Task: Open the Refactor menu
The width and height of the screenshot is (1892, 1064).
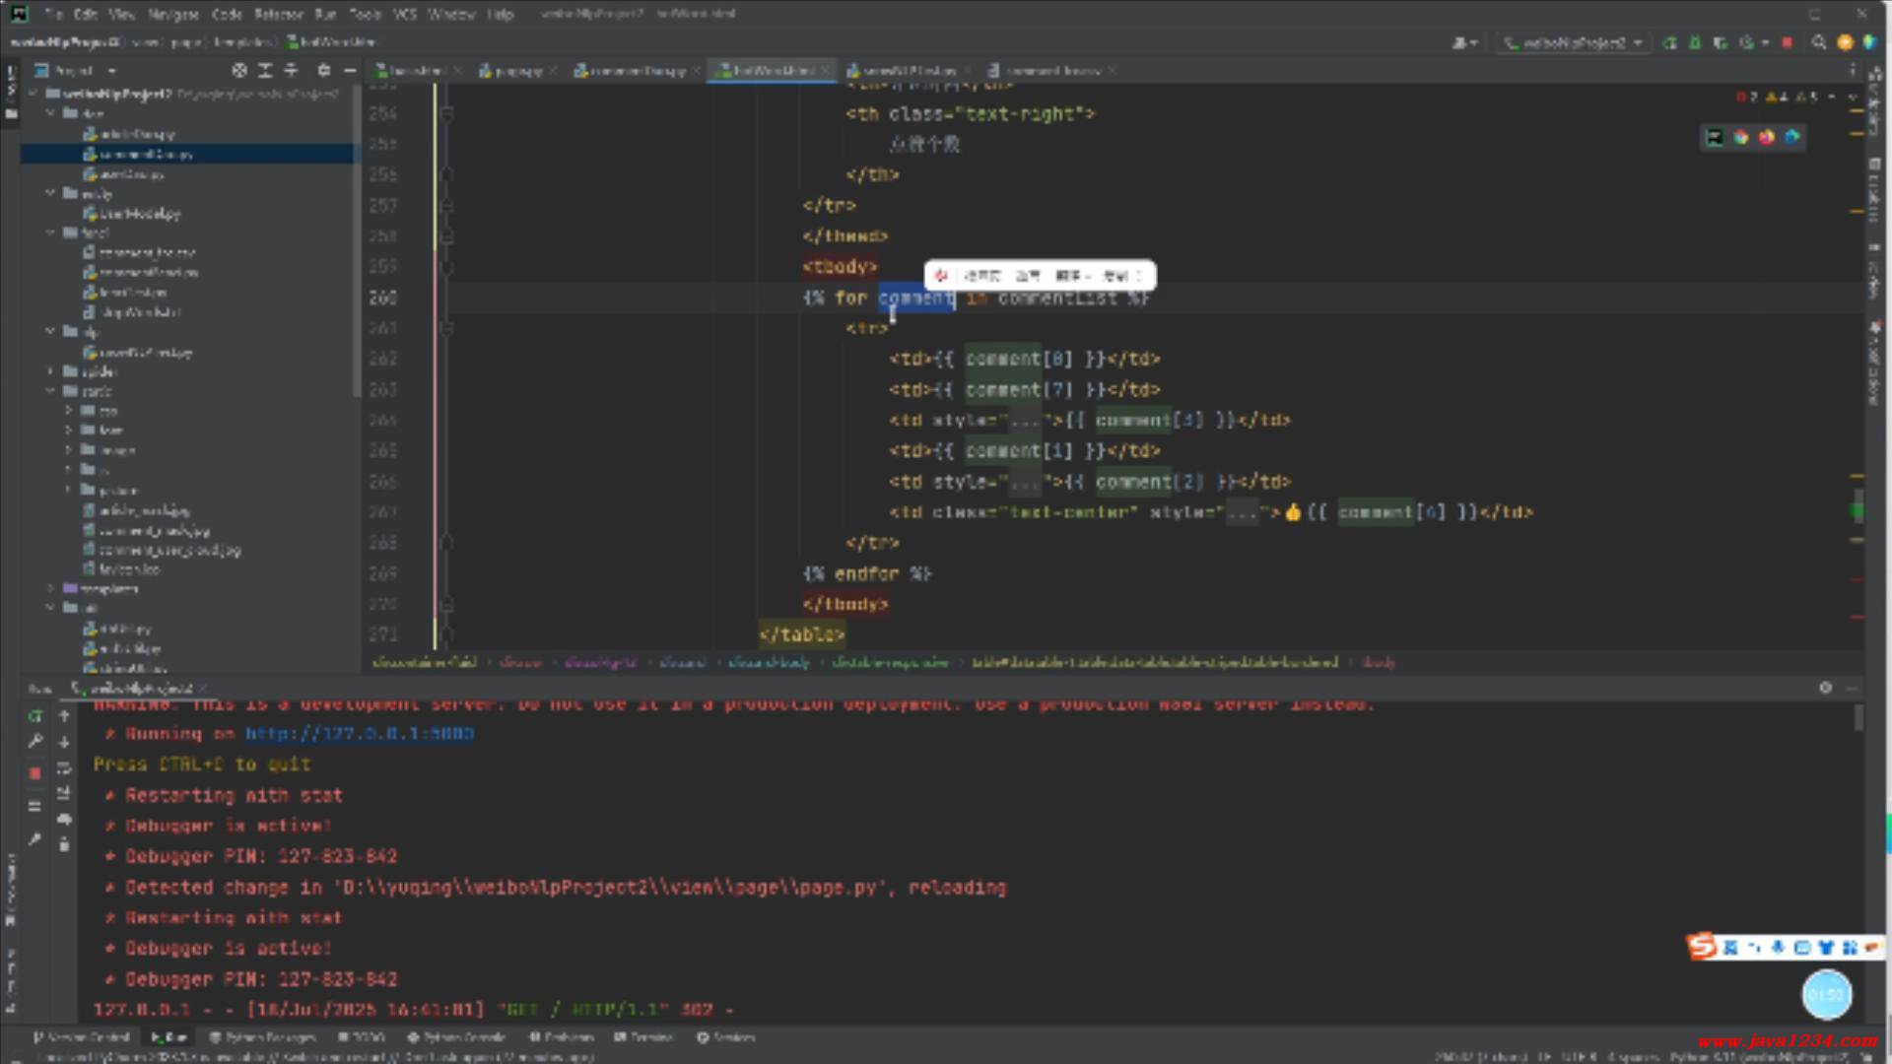Action: click(279, 14)
